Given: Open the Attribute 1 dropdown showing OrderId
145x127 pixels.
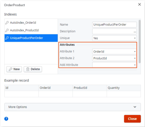Looking at the screenshot, I should pyautogui.click(x=114, y=52).
